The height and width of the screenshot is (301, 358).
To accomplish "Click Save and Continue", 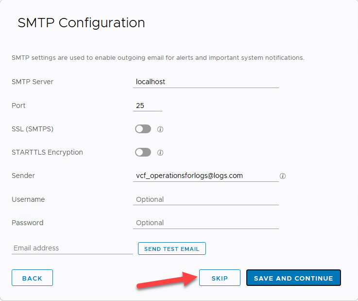I will (293, 278).
